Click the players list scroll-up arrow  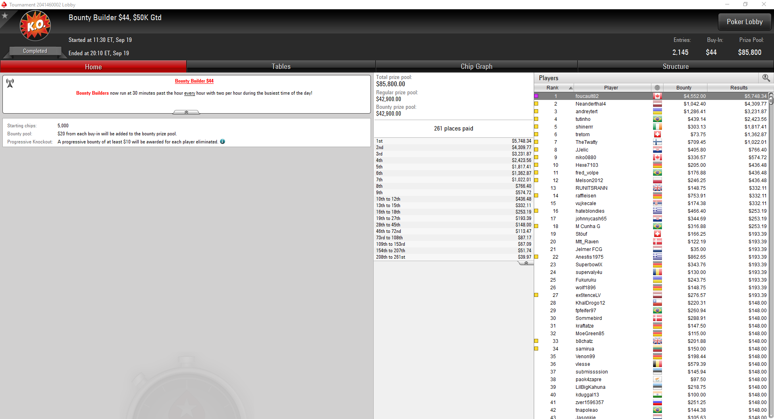point(771,94)
